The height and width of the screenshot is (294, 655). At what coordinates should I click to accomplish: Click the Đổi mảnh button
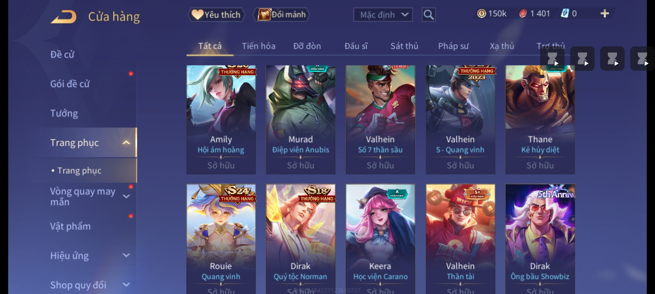click(x=281, y=15)
